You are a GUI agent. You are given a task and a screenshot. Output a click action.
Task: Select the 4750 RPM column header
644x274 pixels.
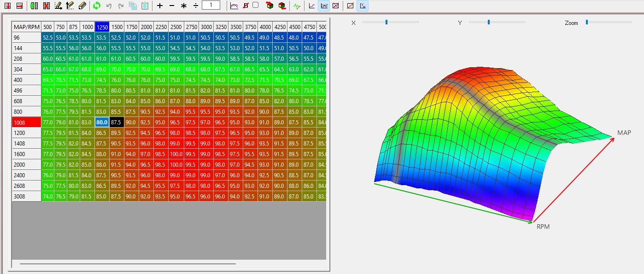[x=309, y=27]
